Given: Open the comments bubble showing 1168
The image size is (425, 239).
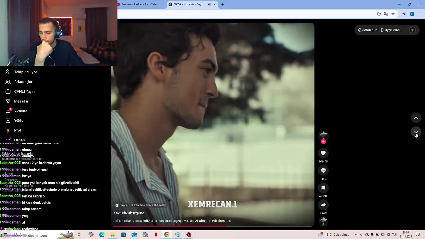Looking at the screenshot, I should click(323, 170).
